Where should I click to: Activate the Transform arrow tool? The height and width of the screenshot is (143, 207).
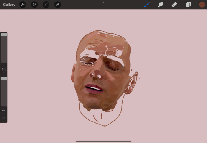(x=58, y=5)
